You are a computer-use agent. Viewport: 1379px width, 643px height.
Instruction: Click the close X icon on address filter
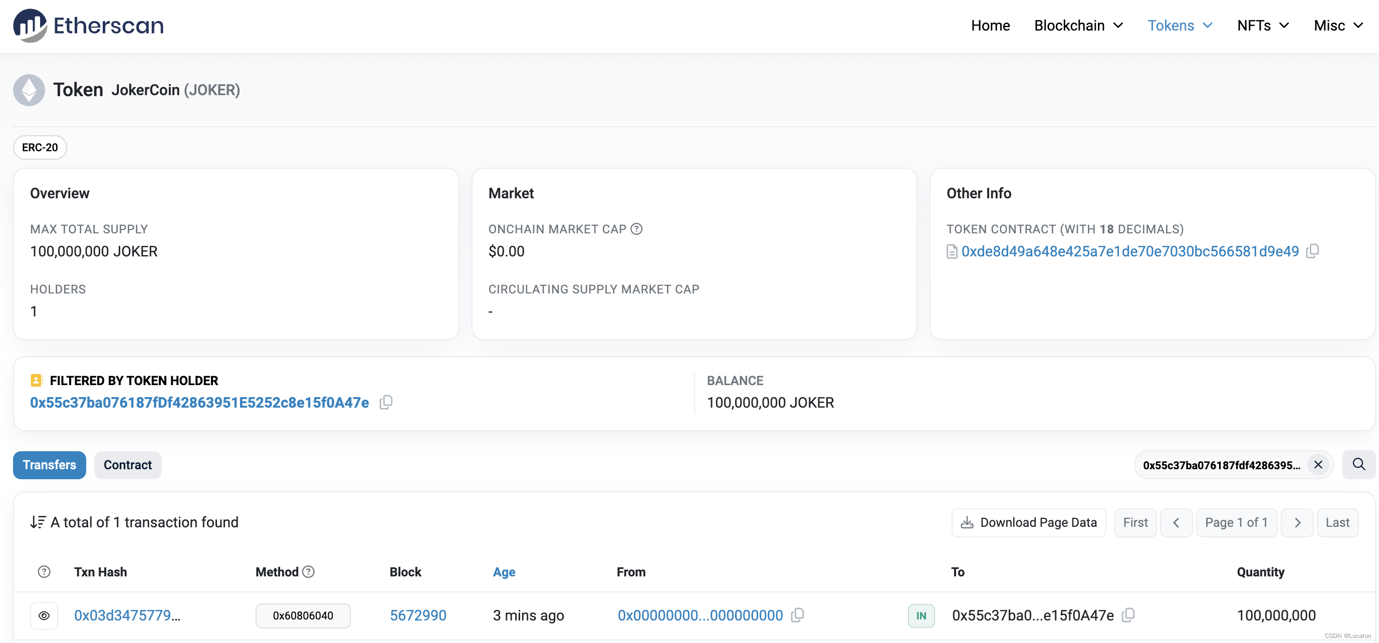point(1317,465)
